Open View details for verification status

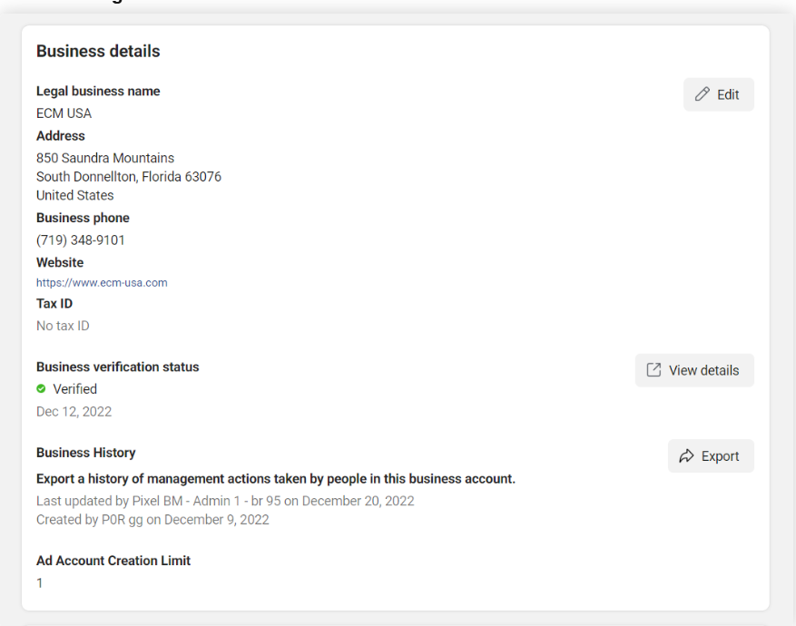point(694,370)
